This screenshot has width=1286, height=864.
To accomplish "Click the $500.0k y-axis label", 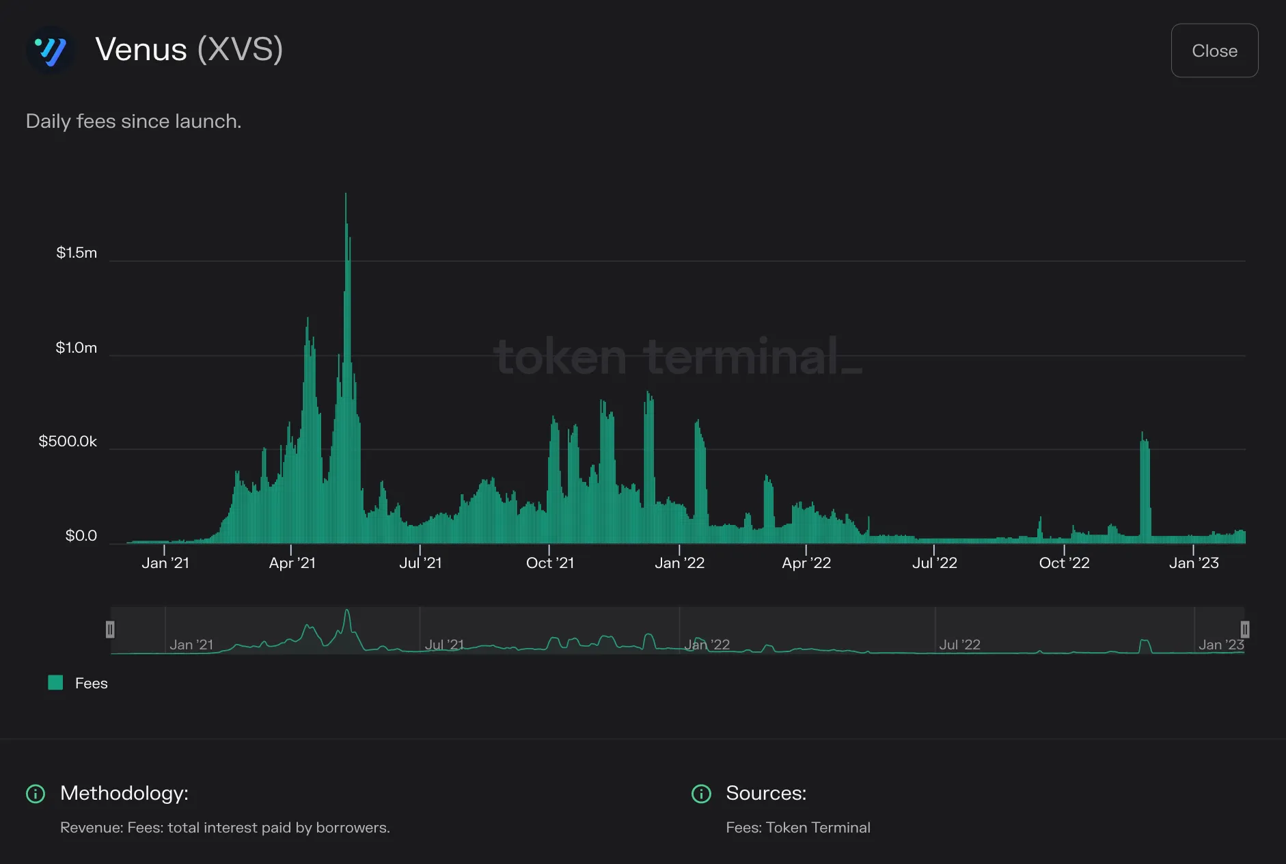I will (x=68, y=442).
